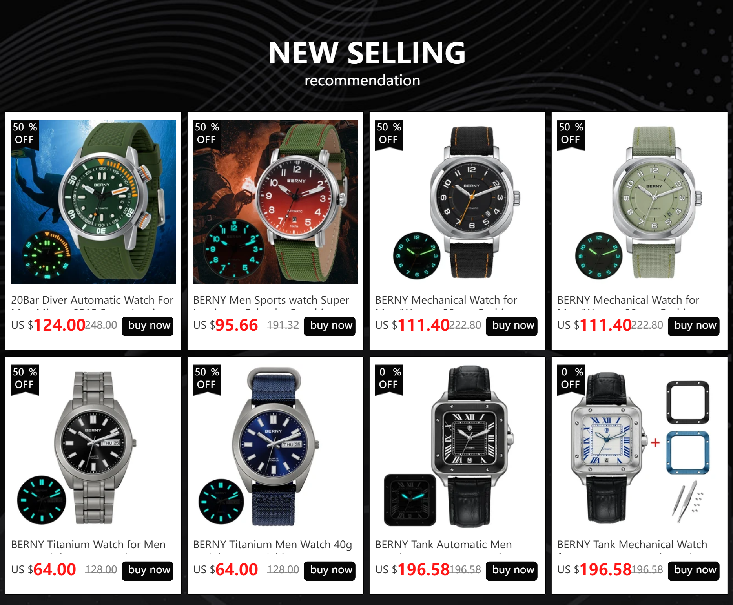Click buy now for the $95.66 sports watch
The height and width of the screenshot is (605, 733).
coord(330,326)
